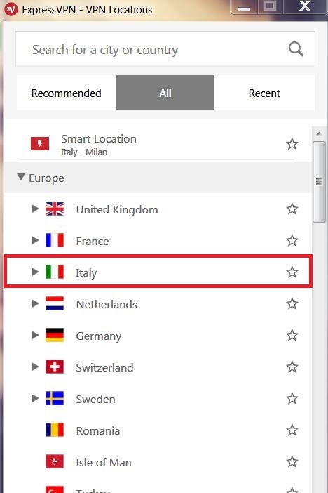This screenshot has width=328, height=493.
Task: Expand the Netherlands locations arrow
Action: [35, 303]
